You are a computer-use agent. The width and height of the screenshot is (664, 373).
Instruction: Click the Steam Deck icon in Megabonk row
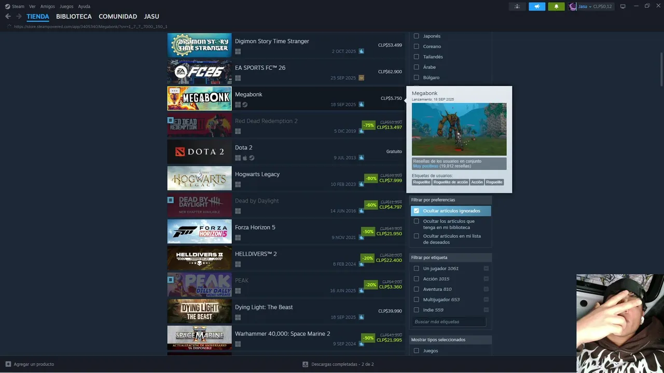(245, 105)
